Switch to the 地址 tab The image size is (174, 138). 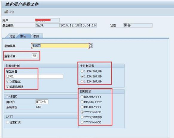pos(12,36)
